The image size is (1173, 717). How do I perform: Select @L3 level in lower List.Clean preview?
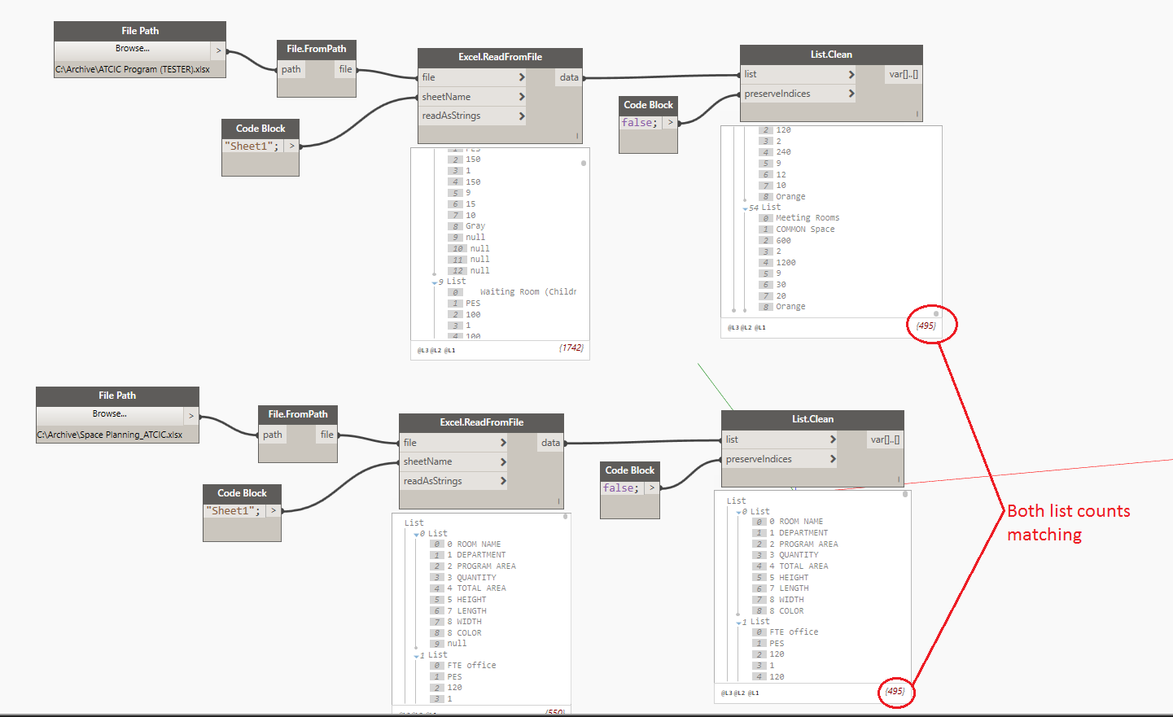coord(726,693)
